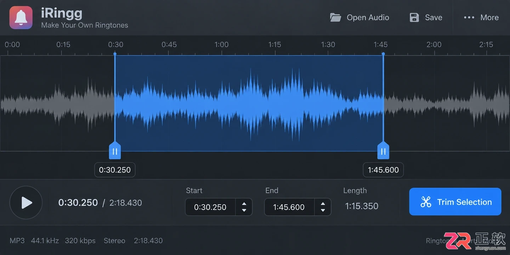This screenshot has height=255, width=510.
Task: Click the 2:15 mark on the ruler
Action: click(x=486, y=45)
